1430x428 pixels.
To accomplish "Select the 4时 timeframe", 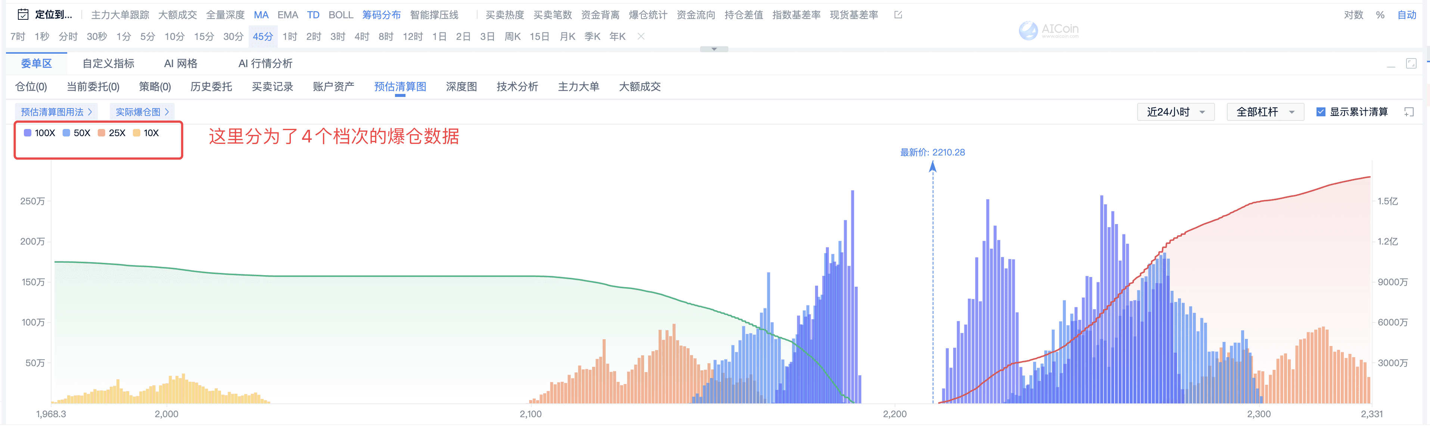I will click(362, 37).
